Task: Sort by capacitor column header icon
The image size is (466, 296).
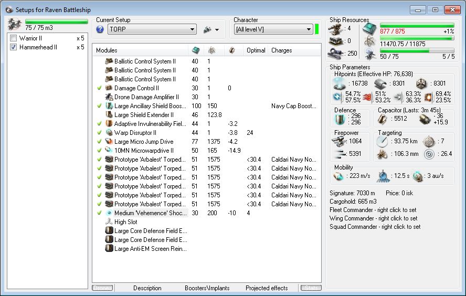Action: pos(232,50)
